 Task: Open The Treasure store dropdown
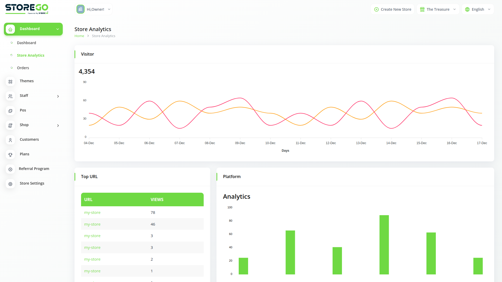(438, 9)
